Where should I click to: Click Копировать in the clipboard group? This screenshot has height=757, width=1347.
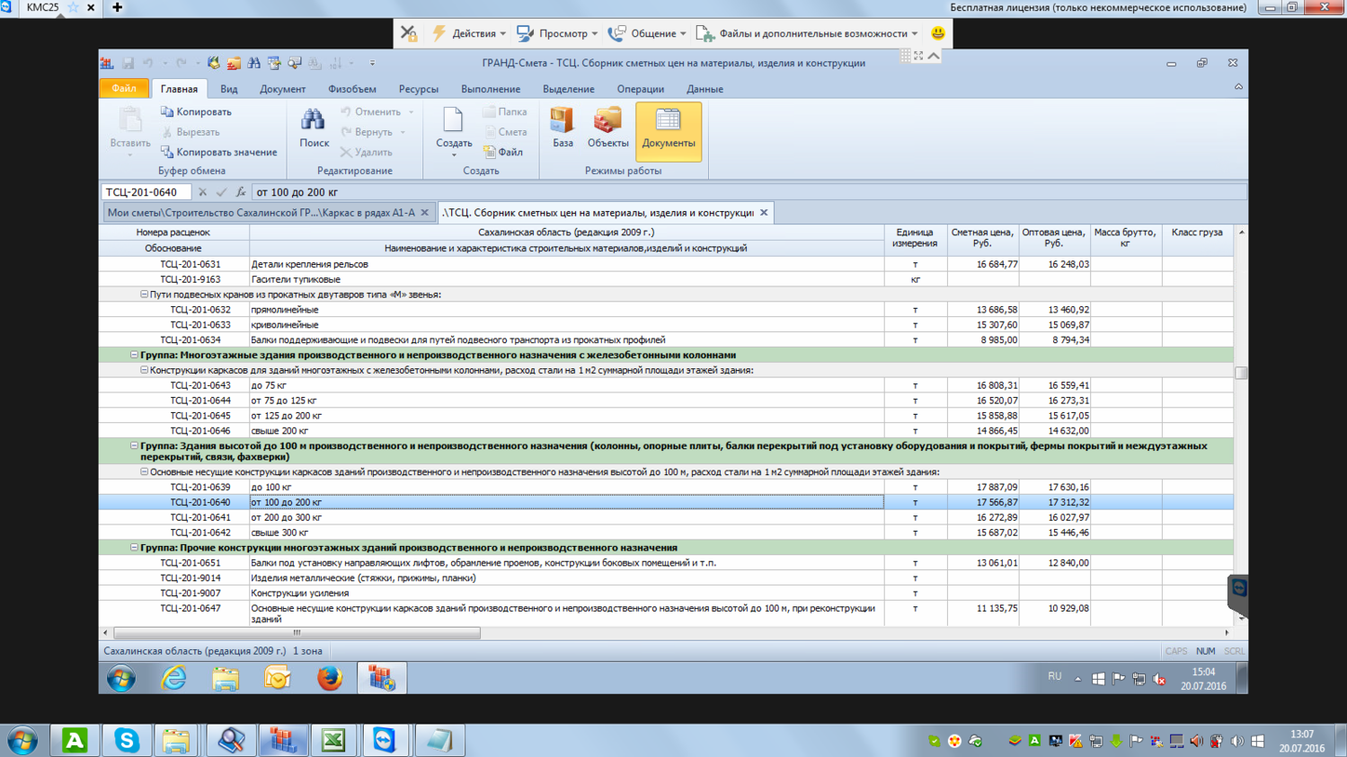(196, 112)
